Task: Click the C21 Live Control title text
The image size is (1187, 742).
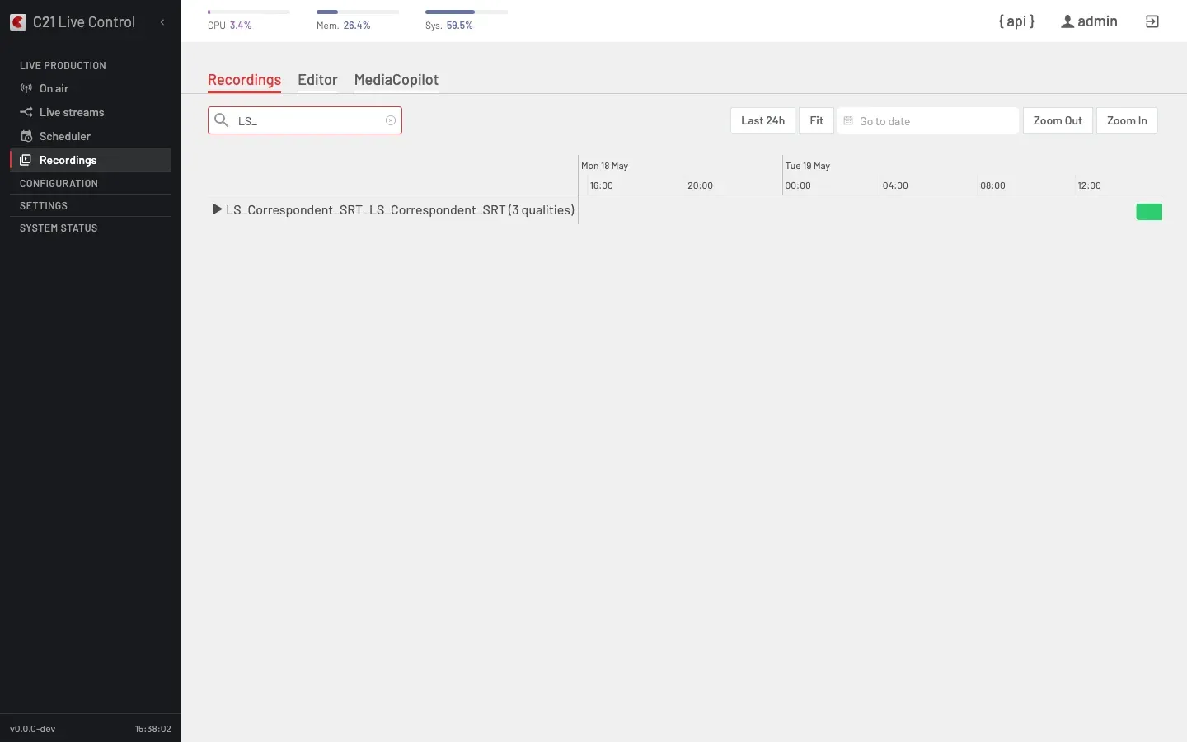Action: tap(84, 22)
